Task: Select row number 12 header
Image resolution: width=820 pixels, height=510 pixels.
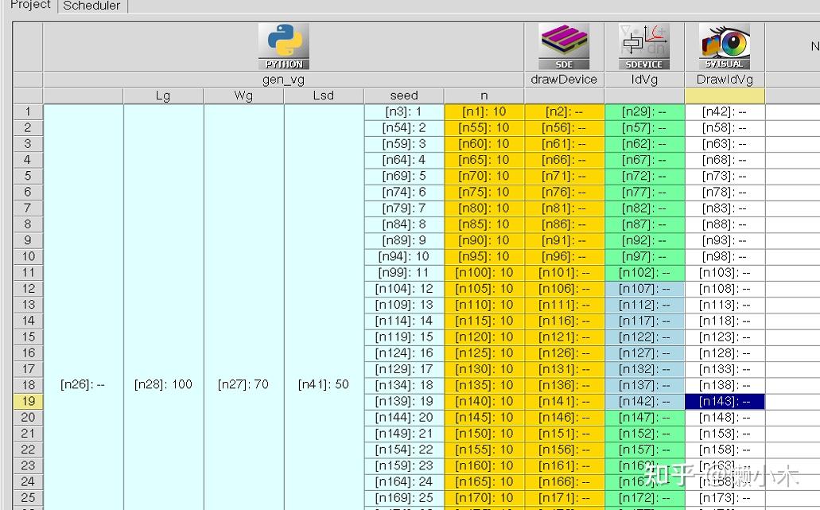Action: [x=28, y=289]
